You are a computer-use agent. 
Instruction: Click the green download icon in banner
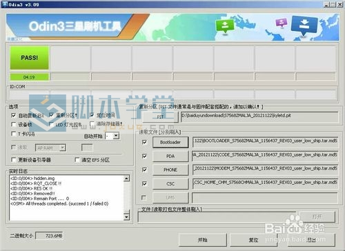coord(225,26)
